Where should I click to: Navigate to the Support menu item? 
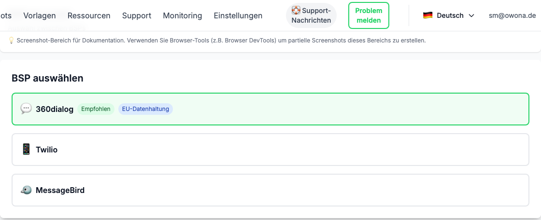coord(137,15)
